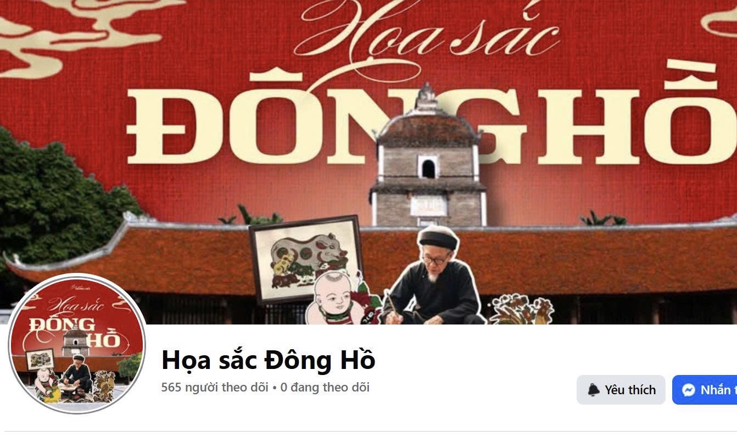The width and height of the screenshot is (737, 442).
Task: Click the Messenger icon on Nhắn tin
Action: coord(689,390)
